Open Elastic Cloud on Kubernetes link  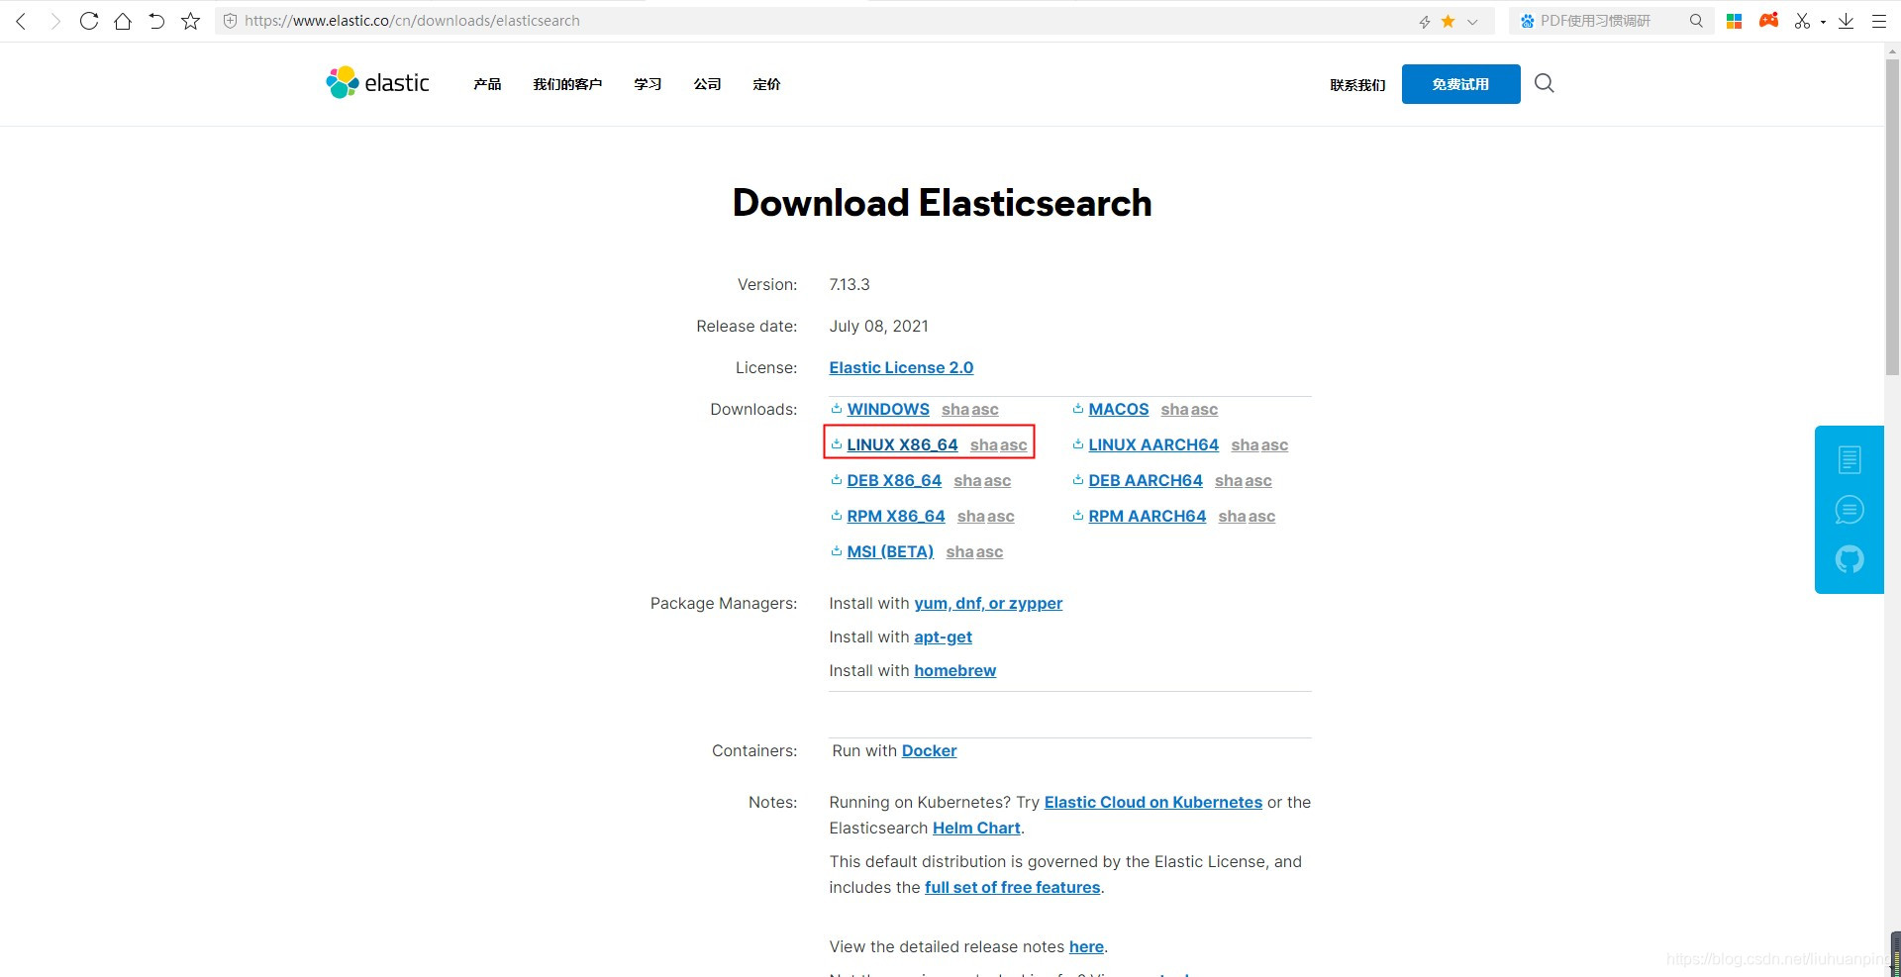click(x=1153, y=802)
